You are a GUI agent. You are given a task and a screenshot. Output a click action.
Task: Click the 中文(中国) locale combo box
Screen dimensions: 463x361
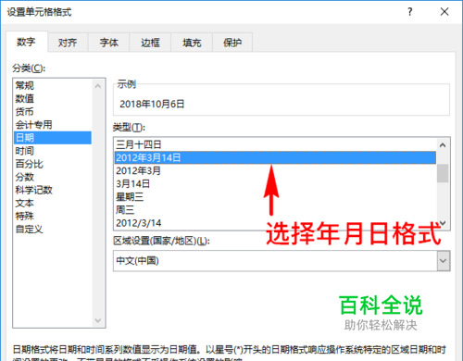coord(282,261)
